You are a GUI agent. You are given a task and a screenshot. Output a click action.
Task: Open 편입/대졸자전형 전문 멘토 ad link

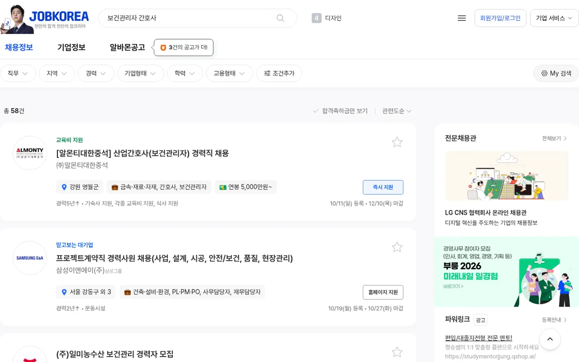coord(478,338)
